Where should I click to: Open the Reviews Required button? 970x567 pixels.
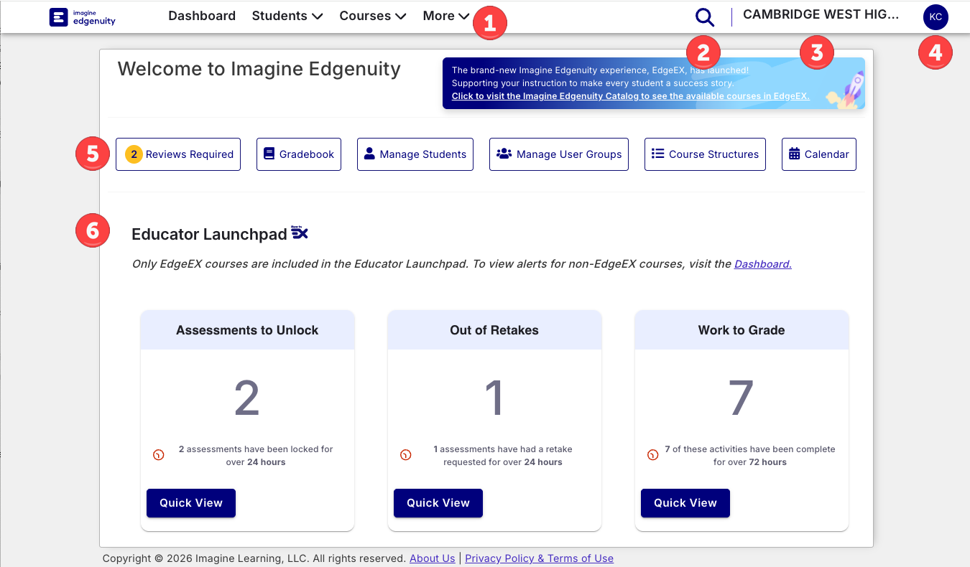[x=178, y=154]
